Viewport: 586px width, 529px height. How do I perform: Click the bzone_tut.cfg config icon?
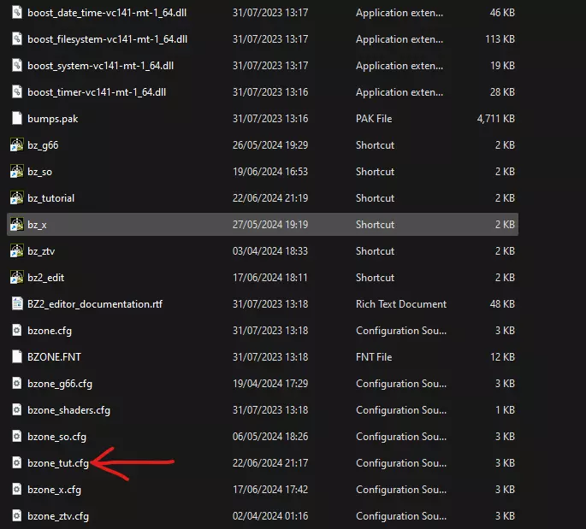(17, 463)
